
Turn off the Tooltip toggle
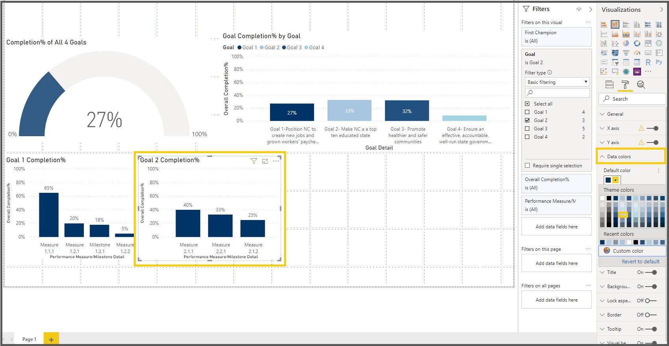[651, 329]
